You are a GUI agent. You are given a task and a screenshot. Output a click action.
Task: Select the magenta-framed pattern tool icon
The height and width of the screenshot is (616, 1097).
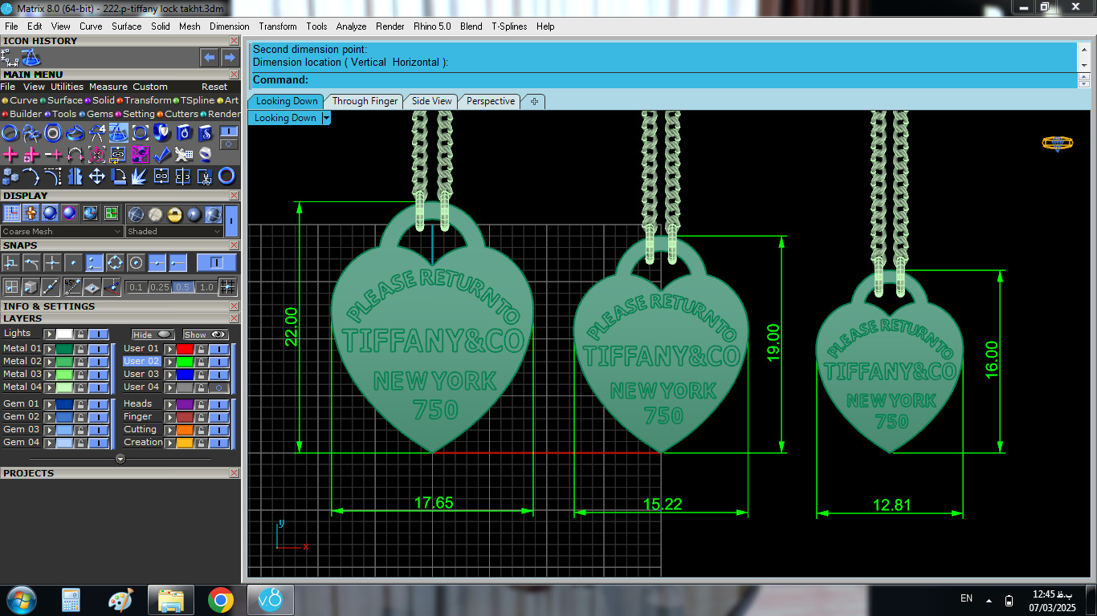pos(140,154)
